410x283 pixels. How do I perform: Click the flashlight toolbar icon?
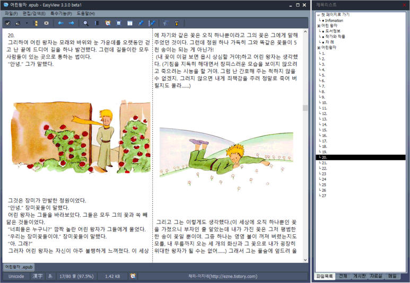(x=177, y=23)
